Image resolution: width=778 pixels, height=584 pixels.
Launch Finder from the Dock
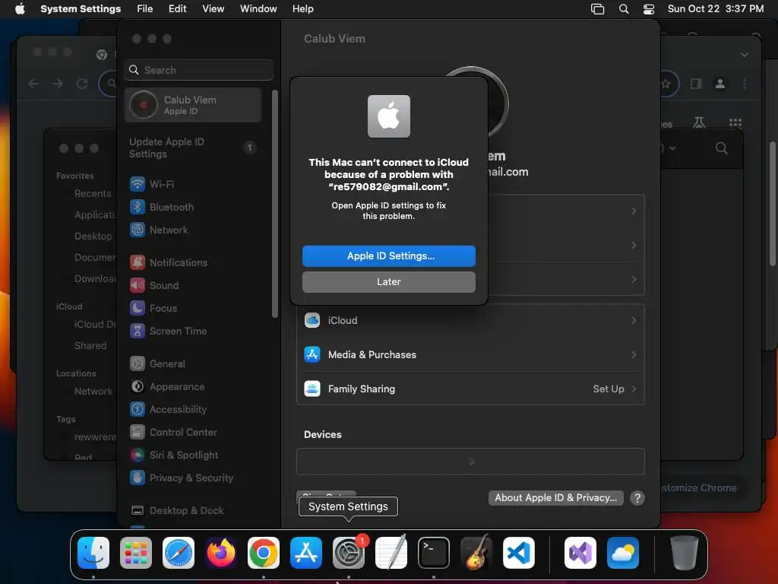click(x=93, y=553)
